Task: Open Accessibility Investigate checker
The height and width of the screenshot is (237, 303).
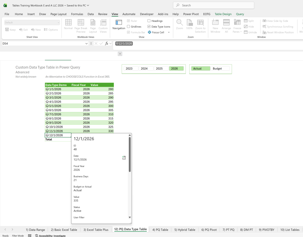Action: pos(50,236)
